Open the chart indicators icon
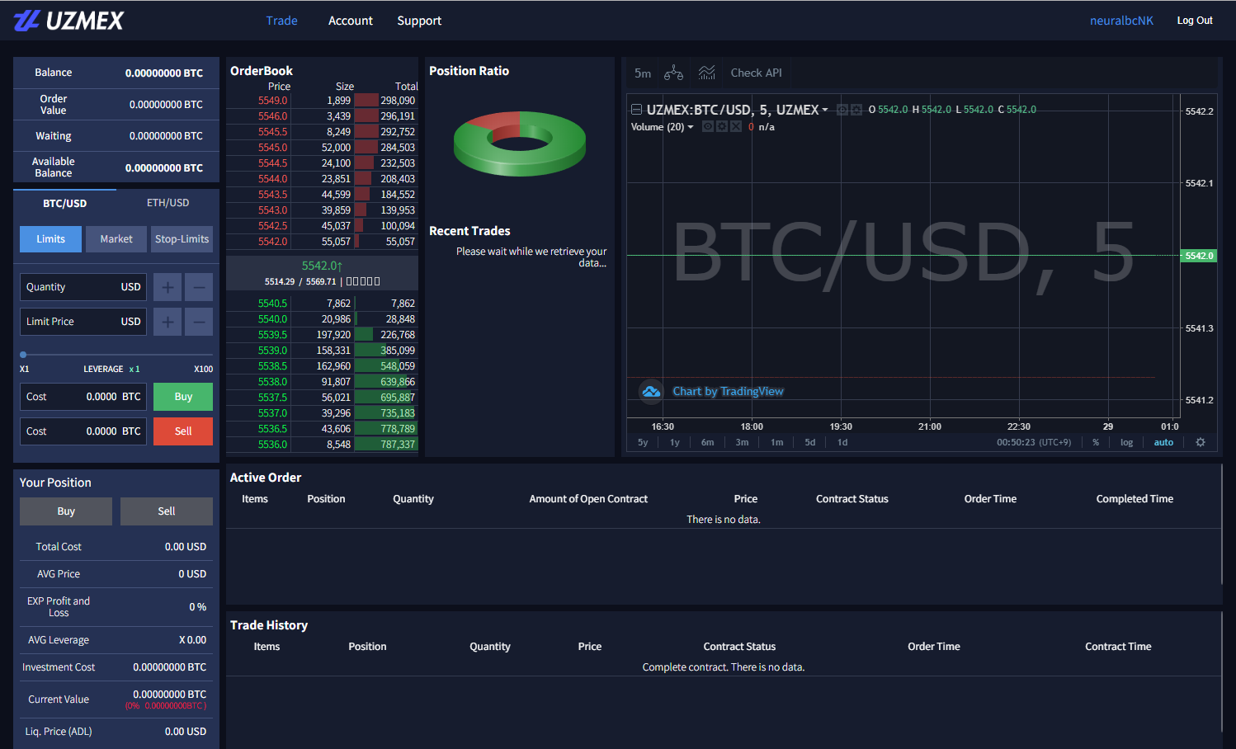The image size is (1236, 749). click(x=706, y=73)
